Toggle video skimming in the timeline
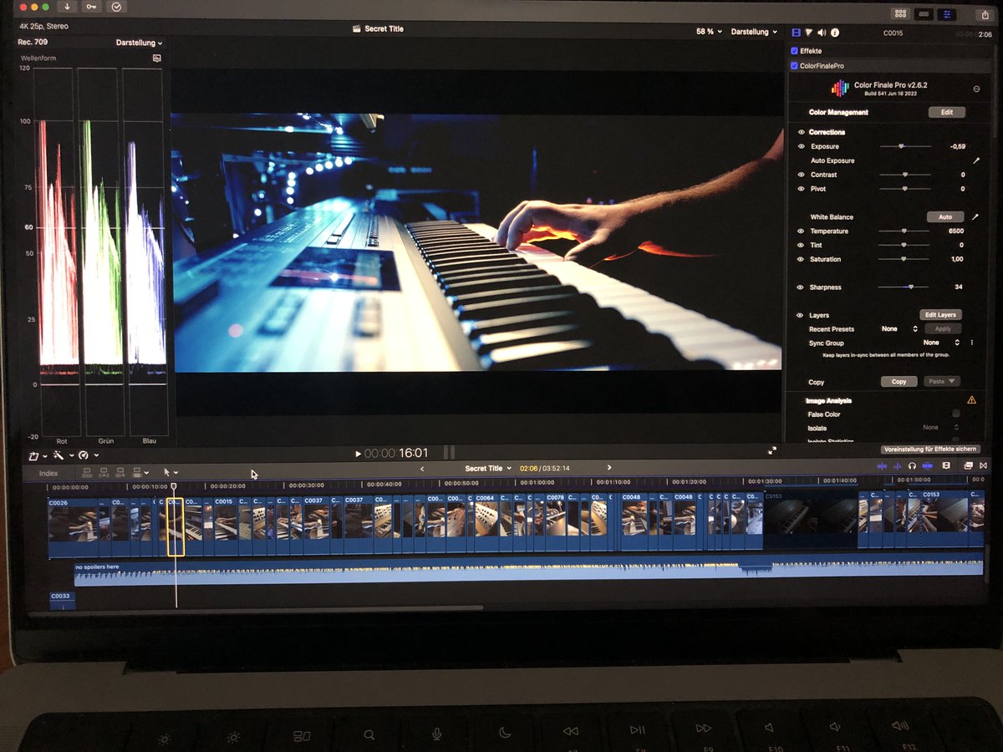Screen dimensions: 1003x752 882,465
